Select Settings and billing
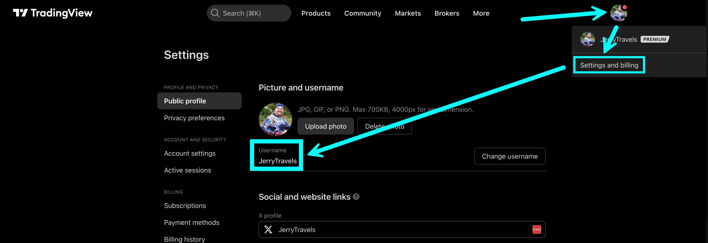The height and width of the screenshot is (243, 708). click(x=609, y=65)
